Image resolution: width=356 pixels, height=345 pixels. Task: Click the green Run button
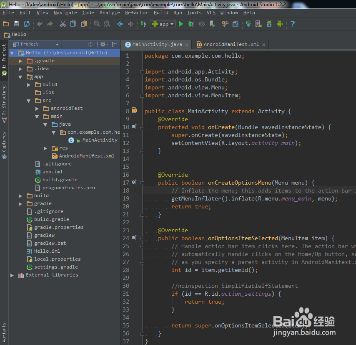181,24
